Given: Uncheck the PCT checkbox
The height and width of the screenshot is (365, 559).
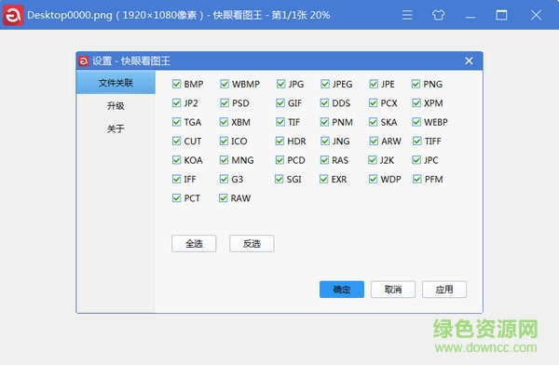Looking at the screenshot, I should [176, 197].
